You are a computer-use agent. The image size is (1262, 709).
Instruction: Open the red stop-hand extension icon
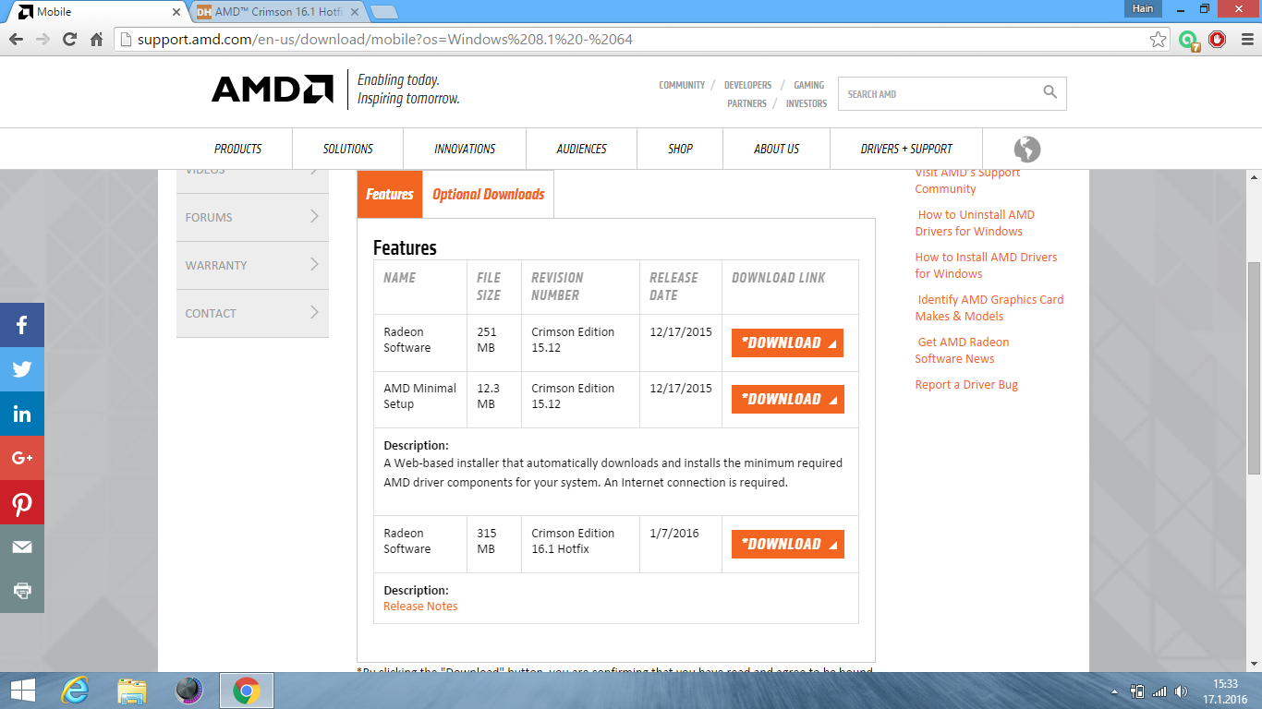1218,40
